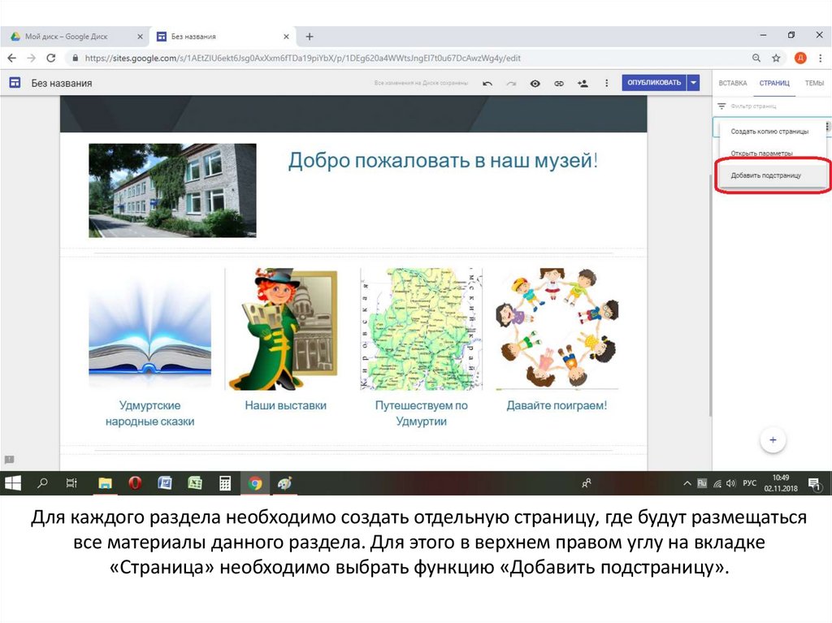Expand the publish options dropdown arrow
This screenshot has height=623, width=832.
click(693, 83)
